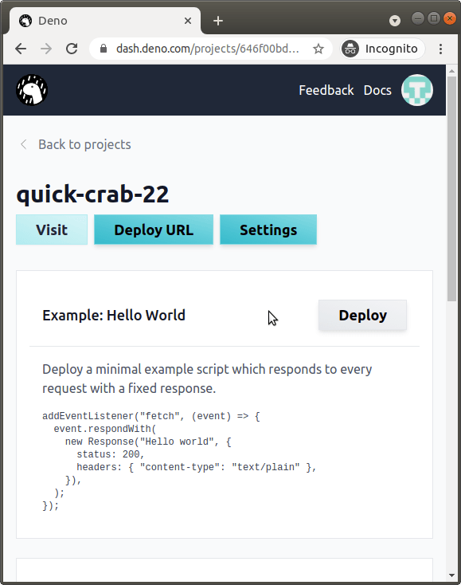
Task: Open the Feedback link
Action: (x=326, y=90)
